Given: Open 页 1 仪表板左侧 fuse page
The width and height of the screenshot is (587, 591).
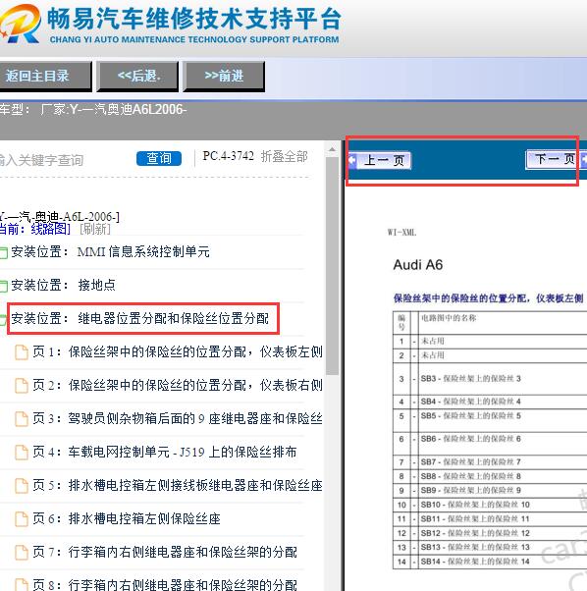Looking at the screenshot, I should 177,351.
